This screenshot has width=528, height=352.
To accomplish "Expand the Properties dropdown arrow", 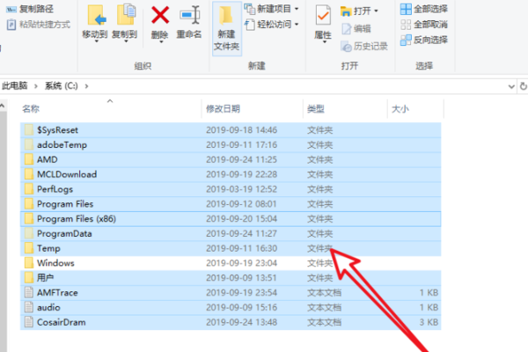I will [324, 41].
